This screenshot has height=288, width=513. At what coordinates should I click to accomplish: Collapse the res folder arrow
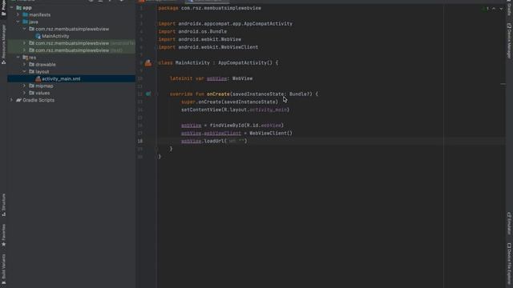tap(18, 58)
